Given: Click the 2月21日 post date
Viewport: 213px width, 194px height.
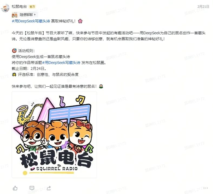Looking at the screenshot, I should pyautogui.click(x=203, y=6).
